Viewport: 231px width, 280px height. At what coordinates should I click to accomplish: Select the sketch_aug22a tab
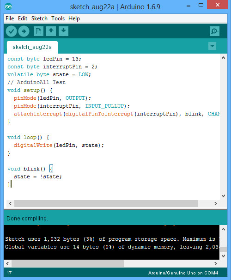[32, 47]
